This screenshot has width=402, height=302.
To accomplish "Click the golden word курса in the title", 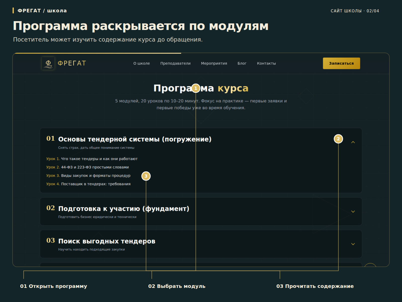I will pos(233,89).
